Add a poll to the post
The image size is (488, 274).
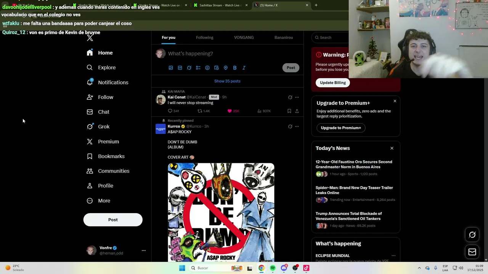(198, 68)
